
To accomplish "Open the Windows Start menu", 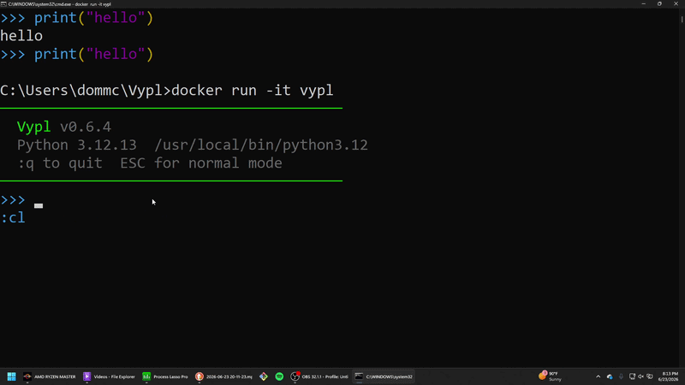I will click(x=11, y=376).
